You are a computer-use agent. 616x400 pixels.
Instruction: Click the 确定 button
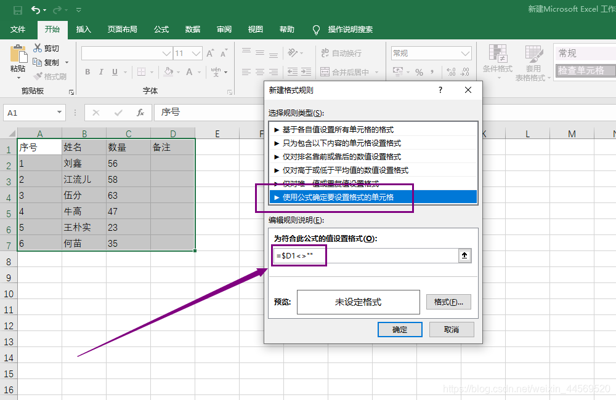click(400, 330)
